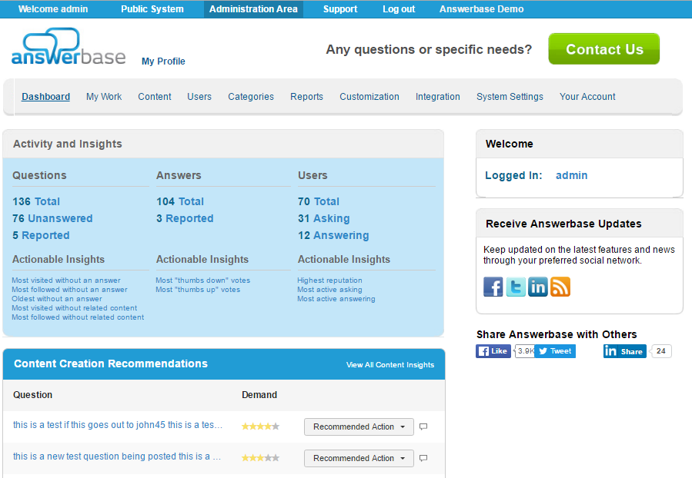Click the 3.9K Facebook like count
The height and width of the screenshot is (478, 692).
click(x=525, y=351)
